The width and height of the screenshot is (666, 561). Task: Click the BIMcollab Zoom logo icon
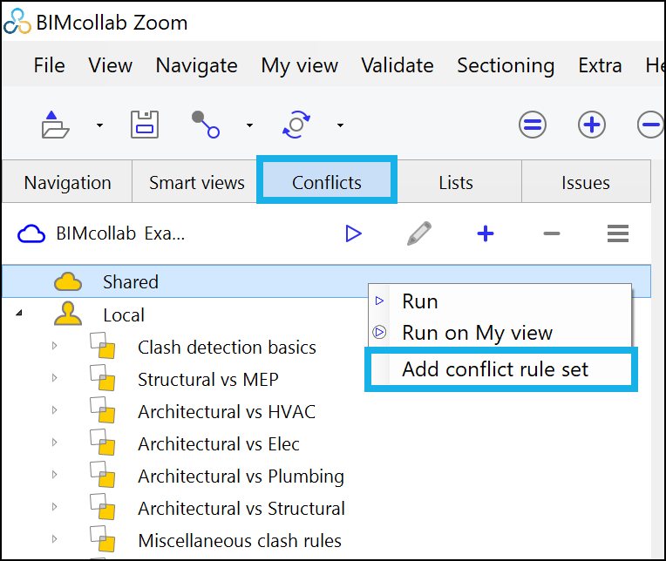click(17, 22)
